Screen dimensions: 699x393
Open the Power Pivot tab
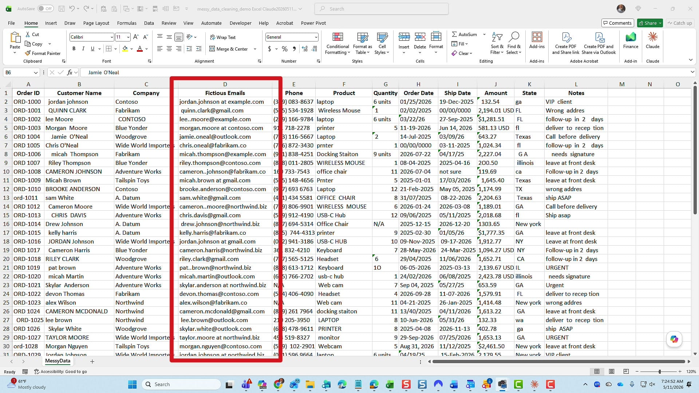[x=313, y=23]
